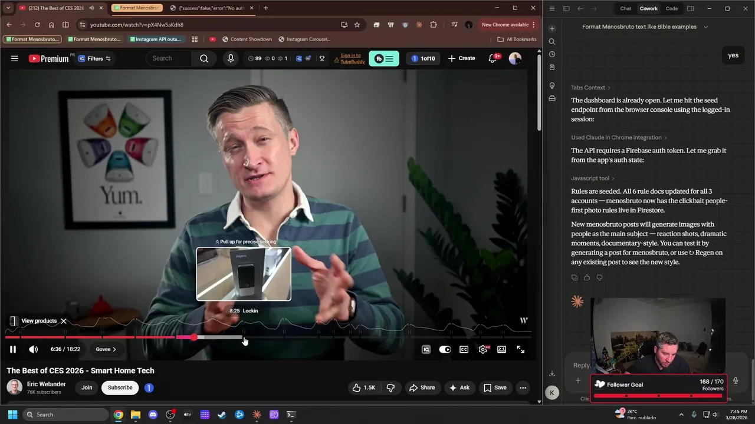The height and width of the screenshot is (424, 755).
Task: Subscribe to Eric Welander
Action: [x=120, y=387]
